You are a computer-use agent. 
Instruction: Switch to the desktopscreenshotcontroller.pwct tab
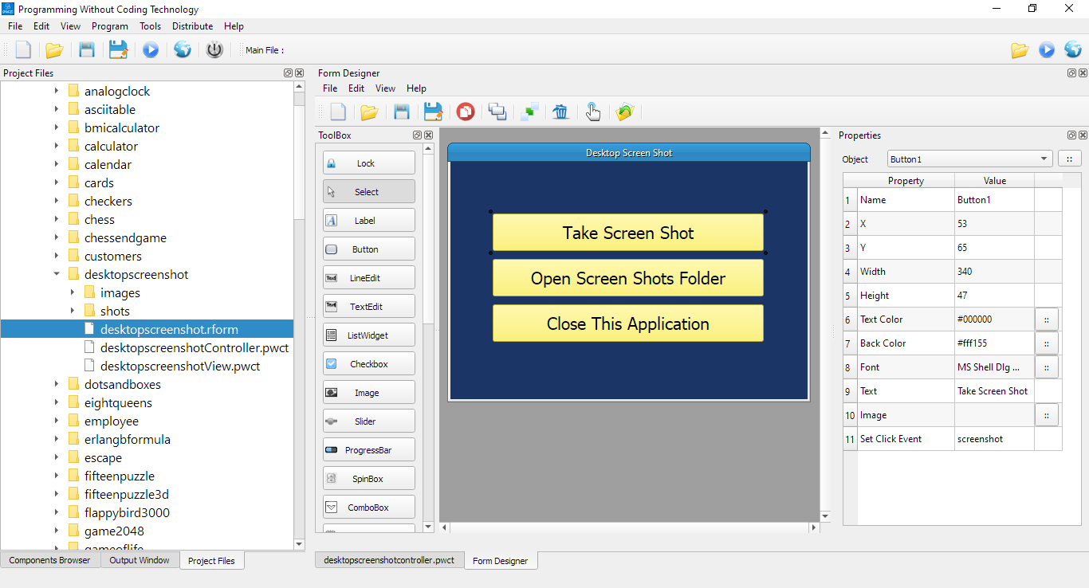pyautogui.click(x=389, y=560)
